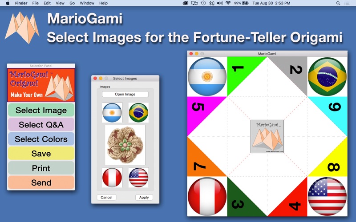Open the Go menu
This screenshot has height=222, width=356.
tap(72, 3)
